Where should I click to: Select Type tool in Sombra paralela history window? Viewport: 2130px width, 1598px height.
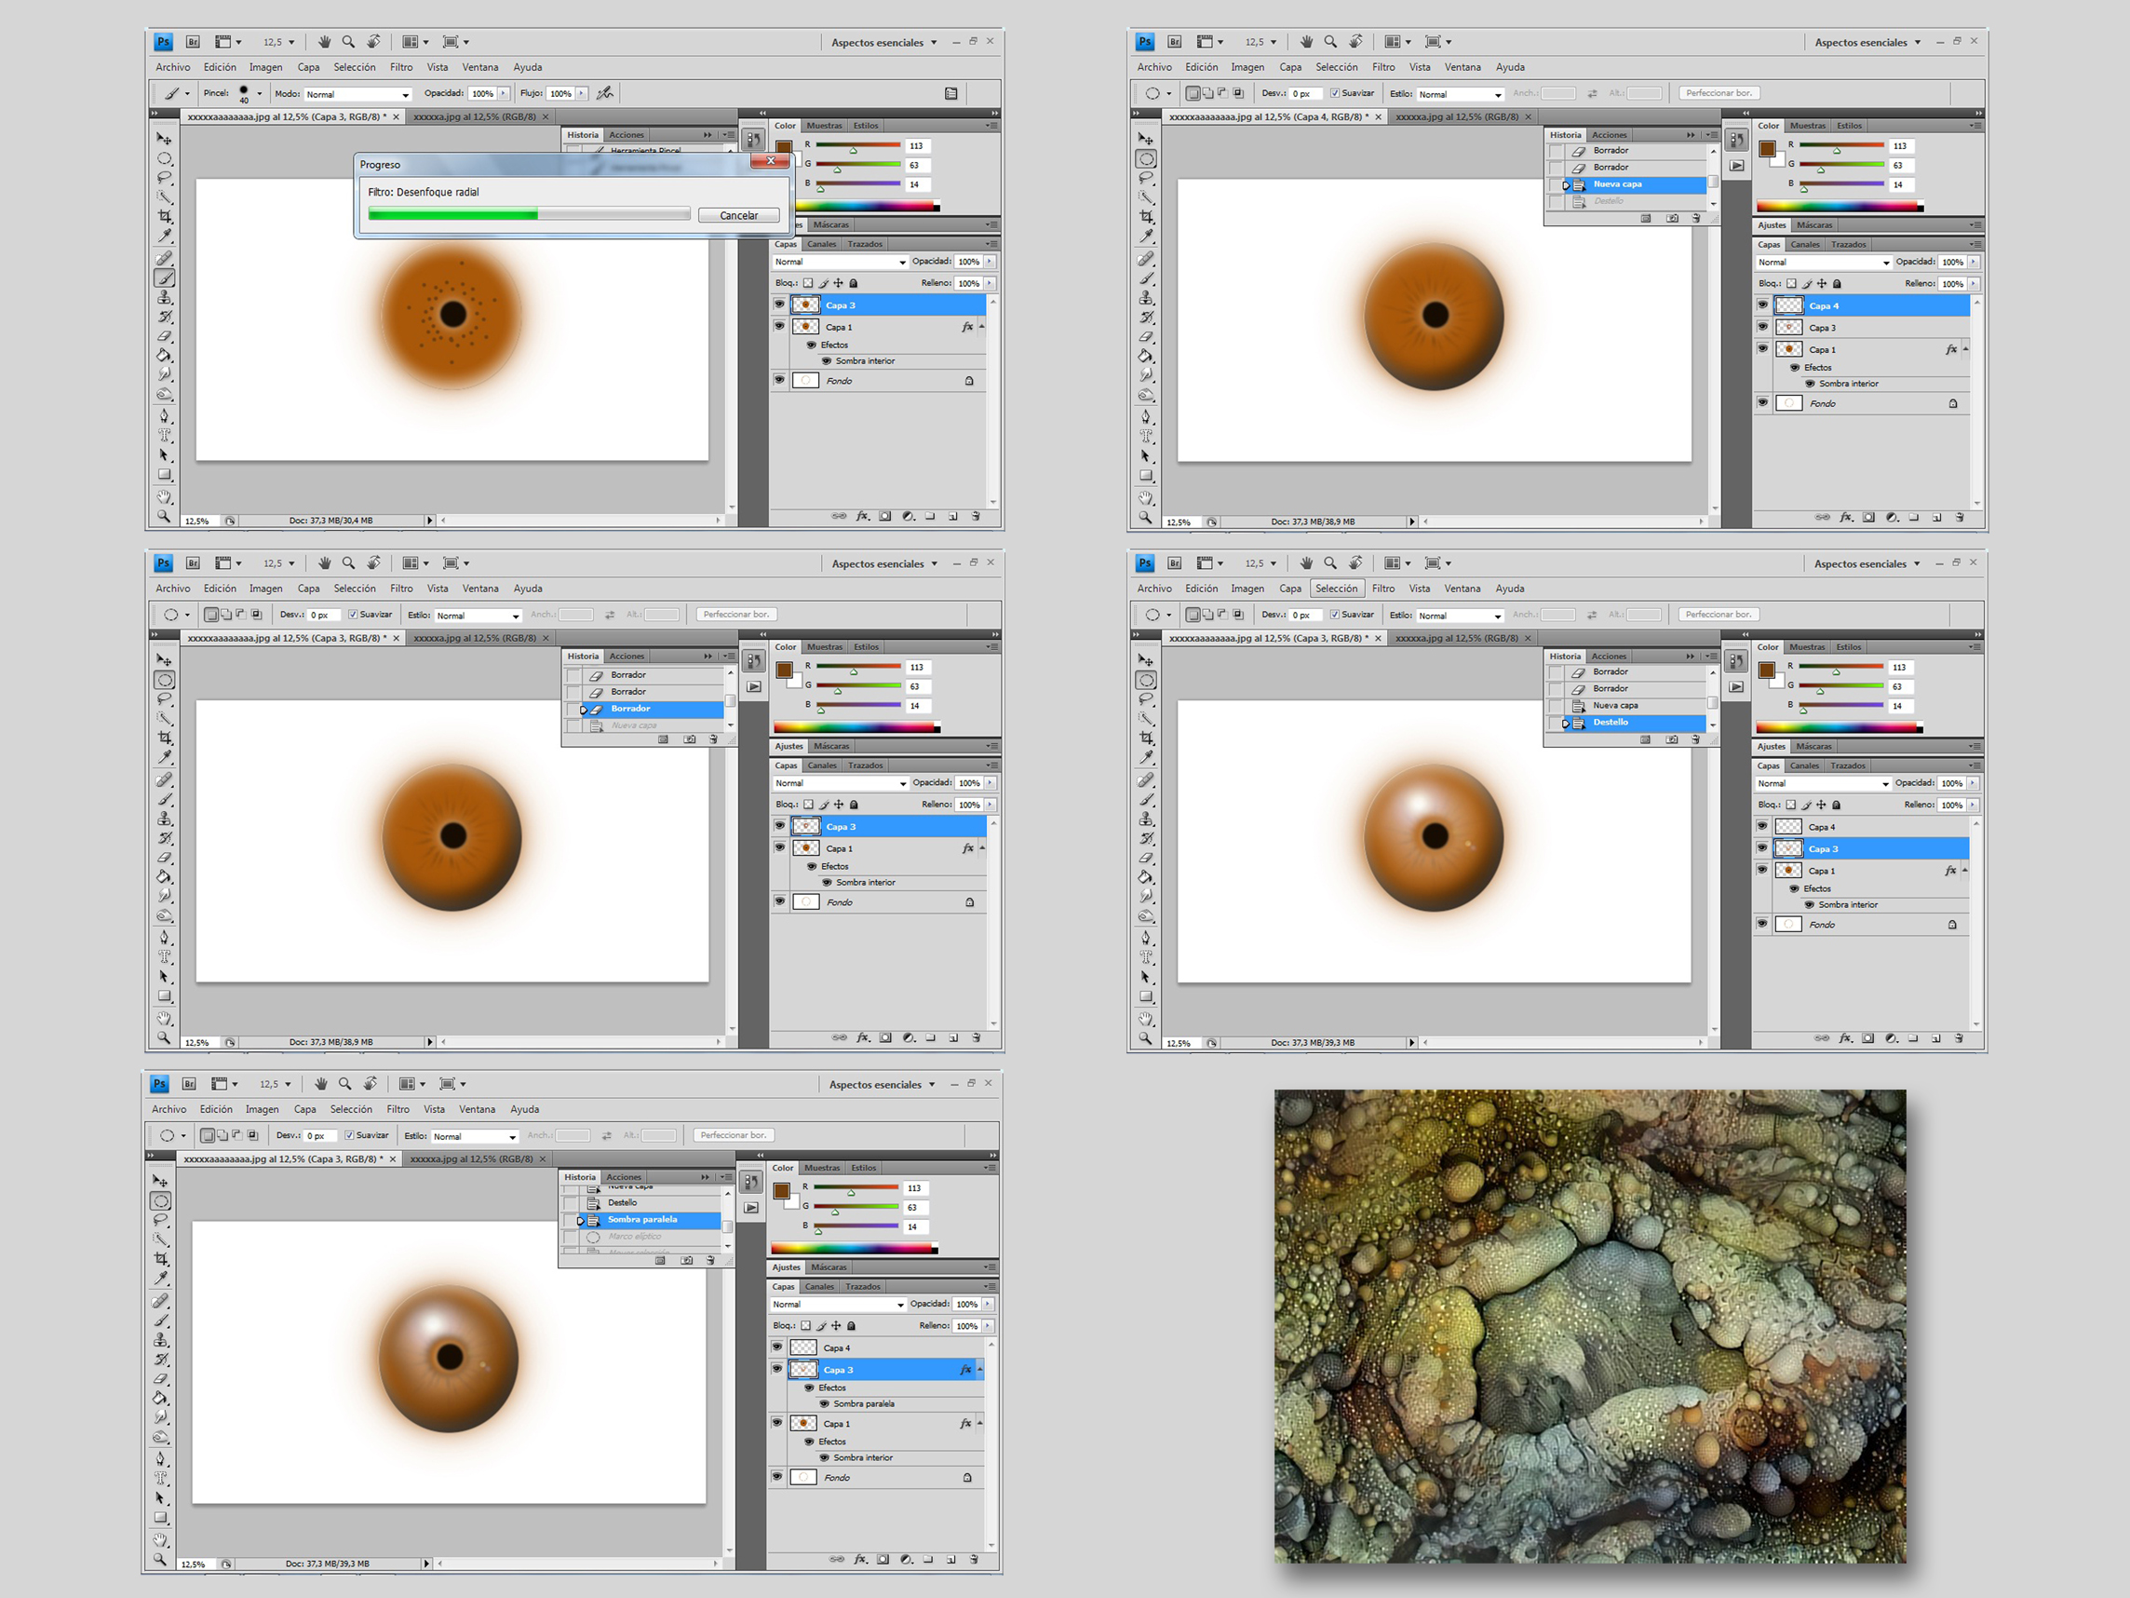(161, 1478)
